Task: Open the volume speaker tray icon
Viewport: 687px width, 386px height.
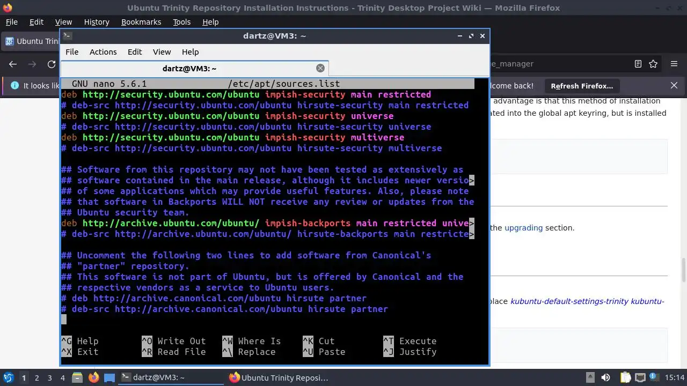Action: 606,377
